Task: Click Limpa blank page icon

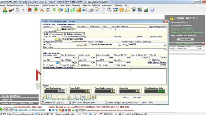Action: point(88,97)
